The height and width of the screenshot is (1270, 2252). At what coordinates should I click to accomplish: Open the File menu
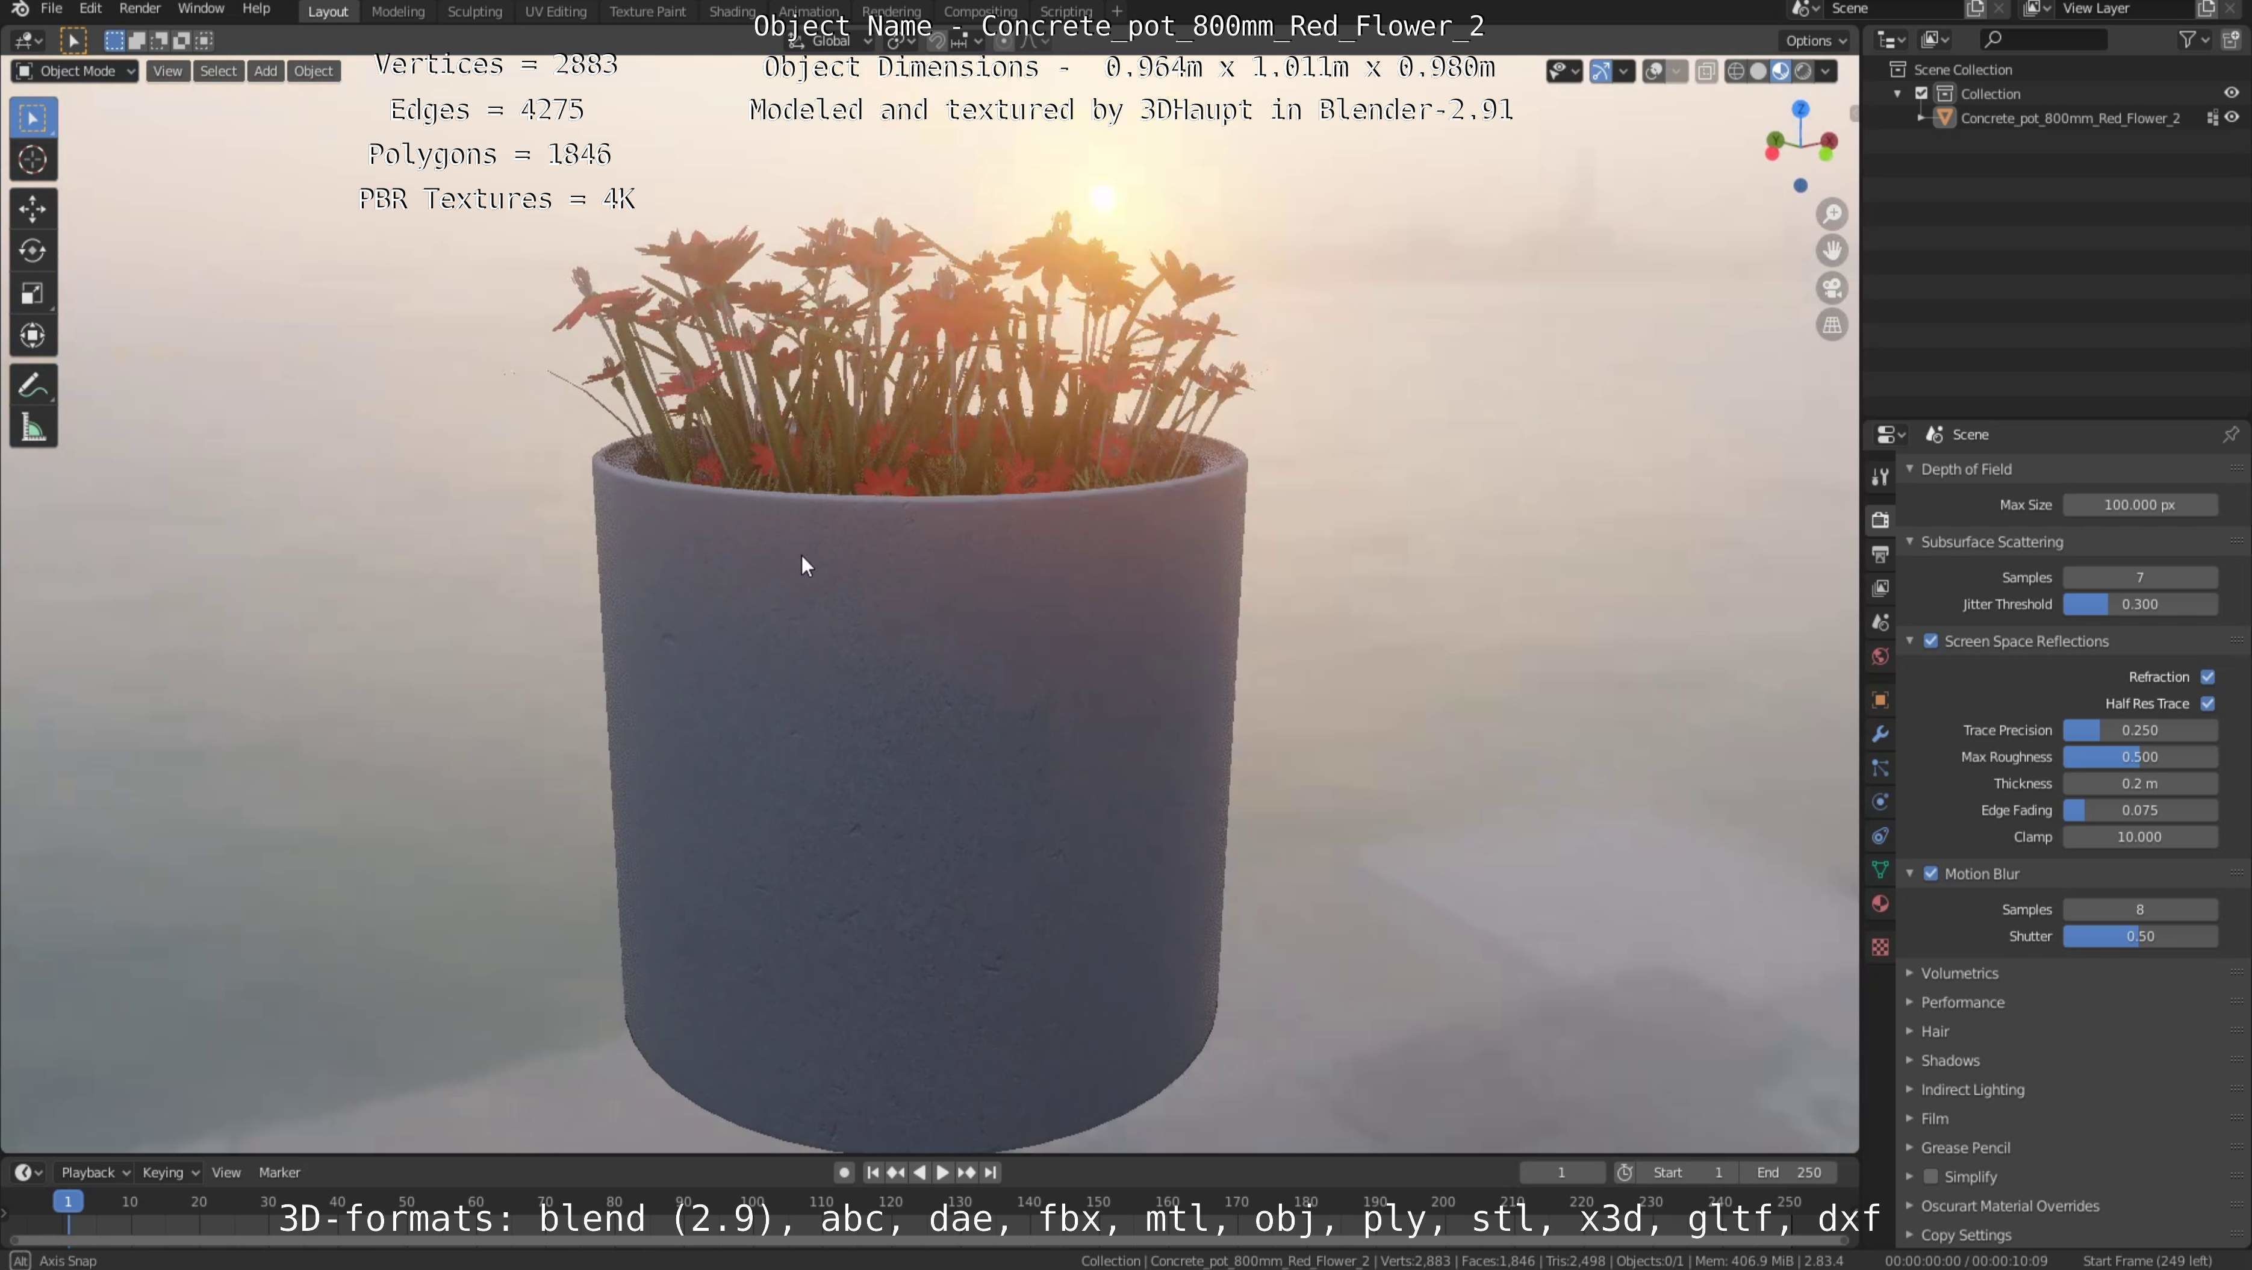tap(52, 9)
